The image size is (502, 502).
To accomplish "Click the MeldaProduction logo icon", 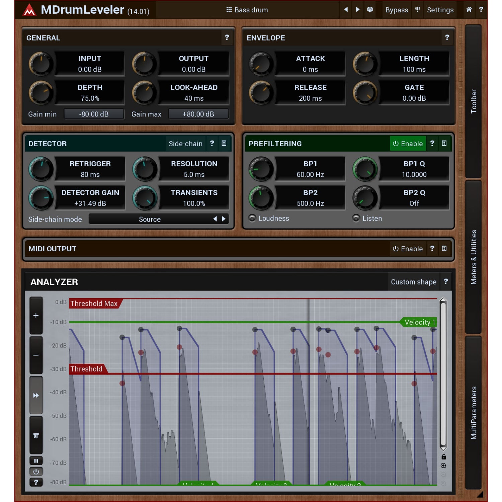I will coord(29,10).
